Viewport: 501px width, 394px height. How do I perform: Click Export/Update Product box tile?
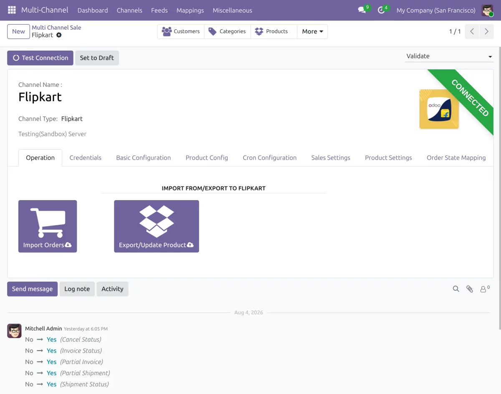pos(157,226)
